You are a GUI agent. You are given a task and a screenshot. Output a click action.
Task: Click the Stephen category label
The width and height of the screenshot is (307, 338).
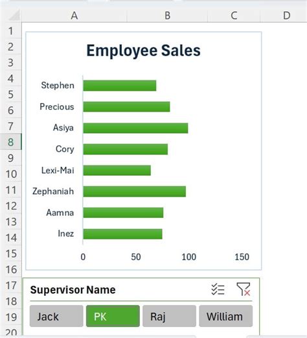pyautogui.click(x=58, y=86)
